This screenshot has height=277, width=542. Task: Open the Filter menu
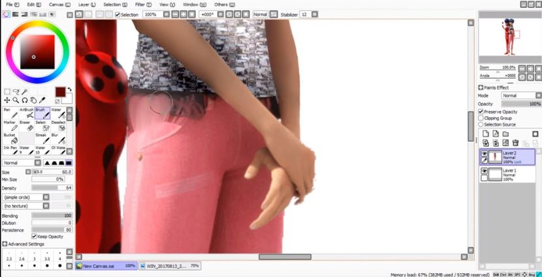(143, 5)
